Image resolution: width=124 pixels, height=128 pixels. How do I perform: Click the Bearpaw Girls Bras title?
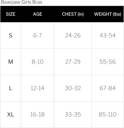(22, 2)
